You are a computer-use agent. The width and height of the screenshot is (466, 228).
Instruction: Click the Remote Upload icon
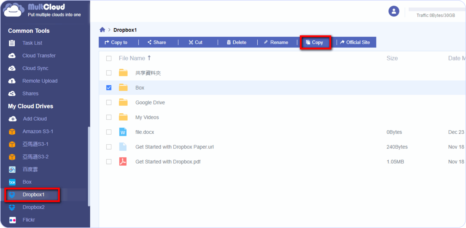12,81
